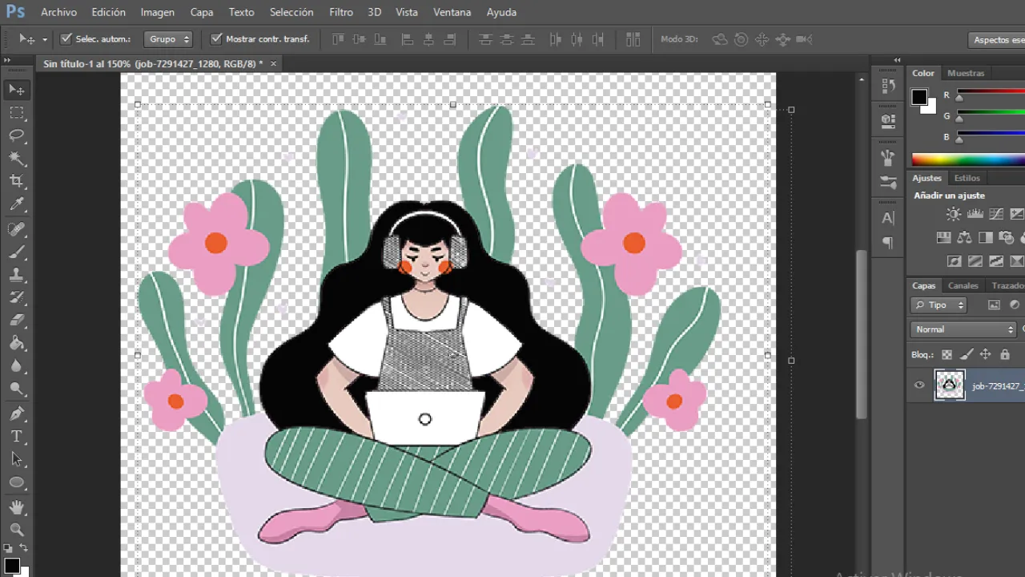Open the Ventana menu
Viewport: 1025px width, 577px height.
(452, 12)
